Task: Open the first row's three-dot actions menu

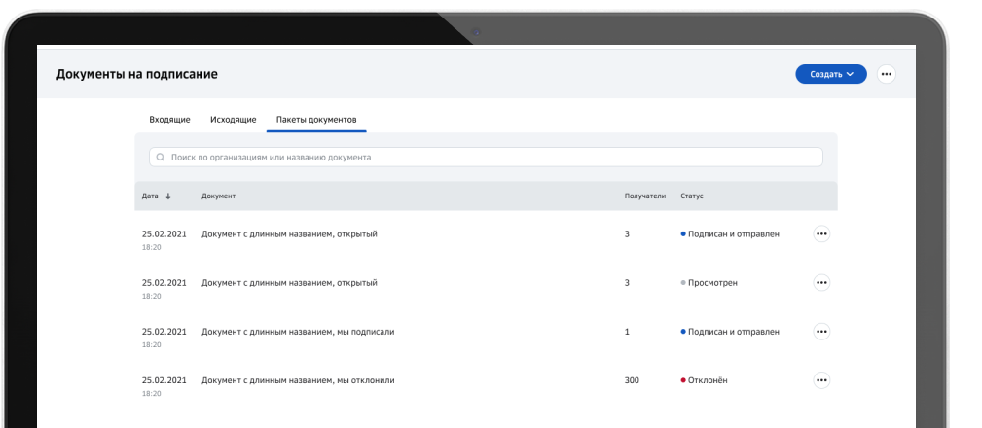Action: tap(821, 233)
